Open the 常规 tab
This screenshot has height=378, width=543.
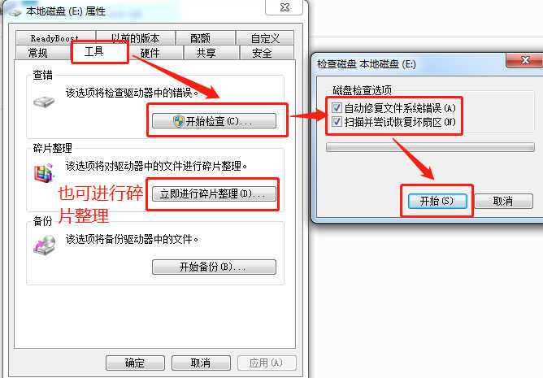click(x=37, y=53)
